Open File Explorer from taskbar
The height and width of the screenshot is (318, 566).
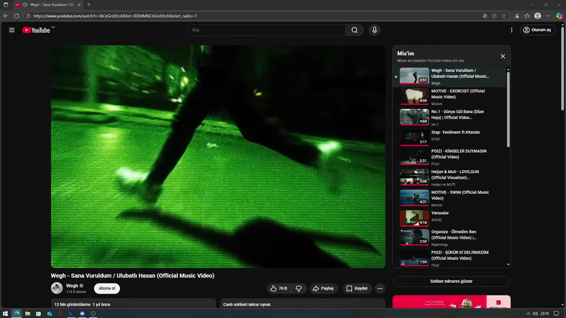coord(27,314)
